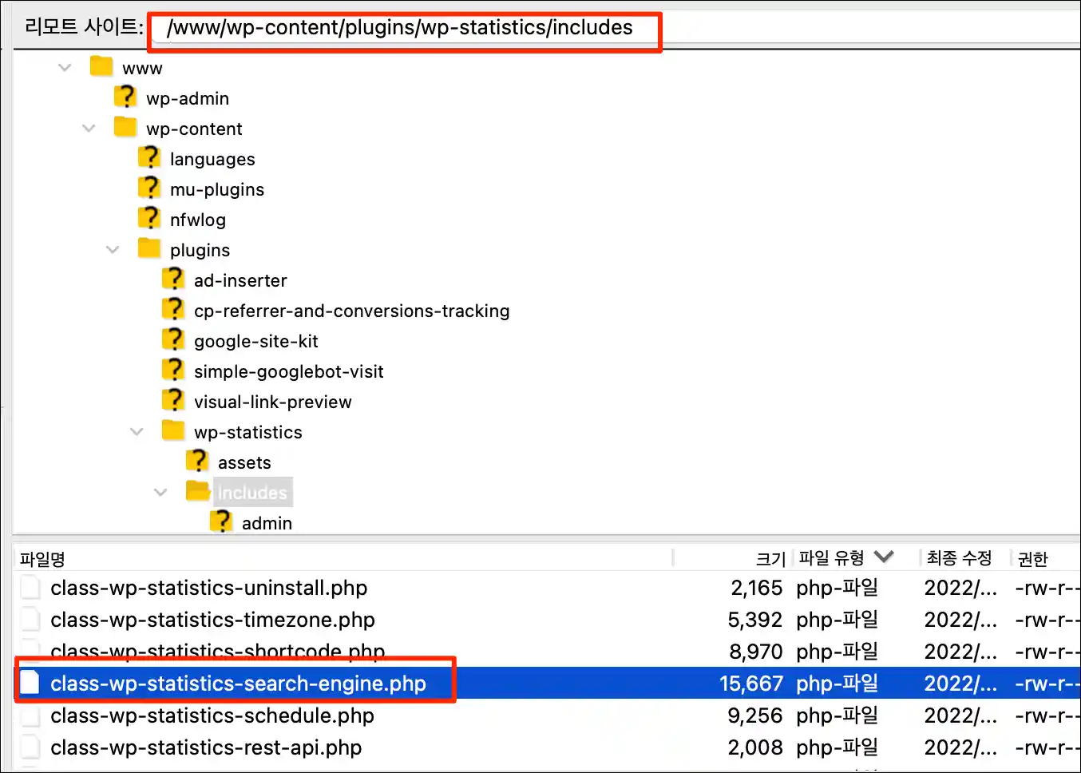Image resolution: width=1081 pixels, height=773 pixels.
Task: Click the ad-inserter unknown folder icon
Action: tap(173, 279)
